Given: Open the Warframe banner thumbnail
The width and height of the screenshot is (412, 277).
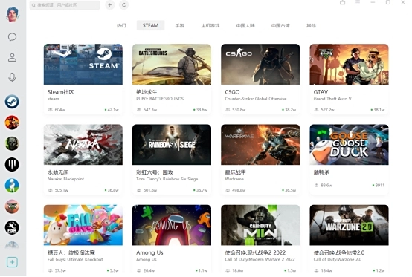Looking at the screenshot, I should (x=260, y=145).
